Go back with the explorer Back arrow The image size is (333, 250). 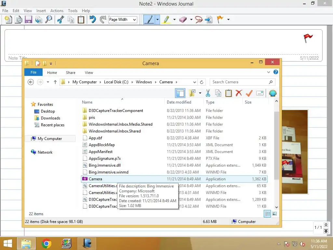tap(31, 82)
